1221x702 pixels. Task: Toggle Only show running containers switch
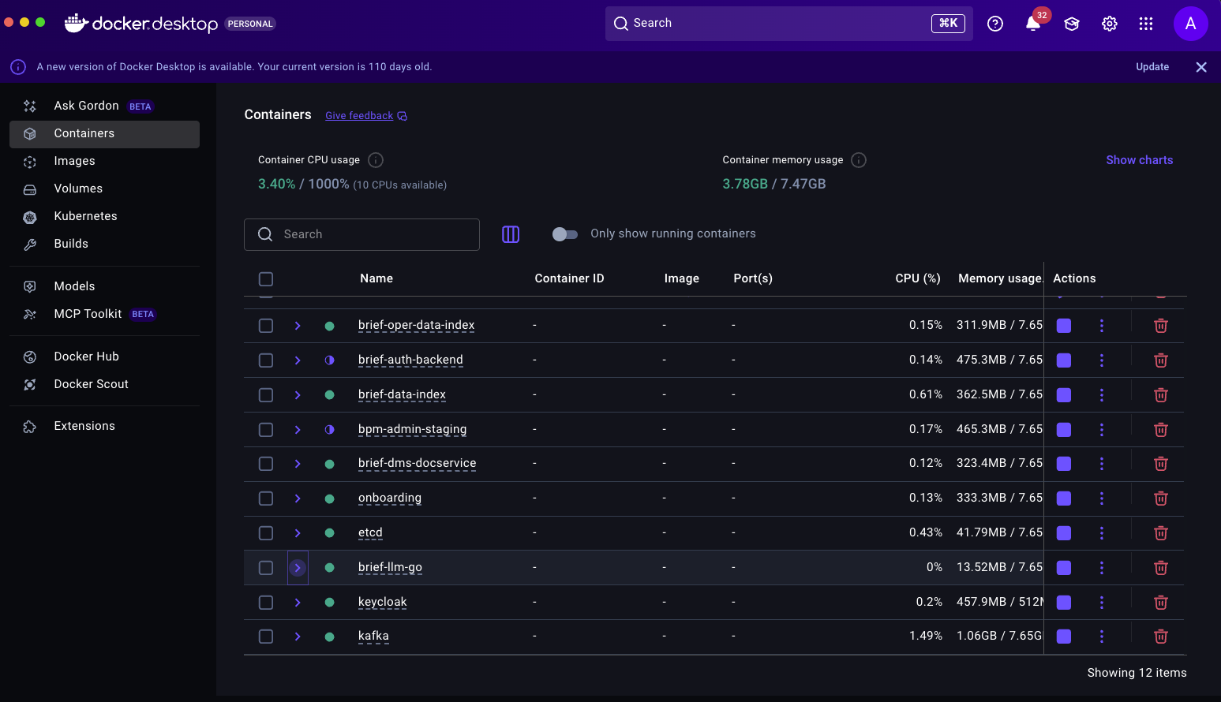point(565,234)
